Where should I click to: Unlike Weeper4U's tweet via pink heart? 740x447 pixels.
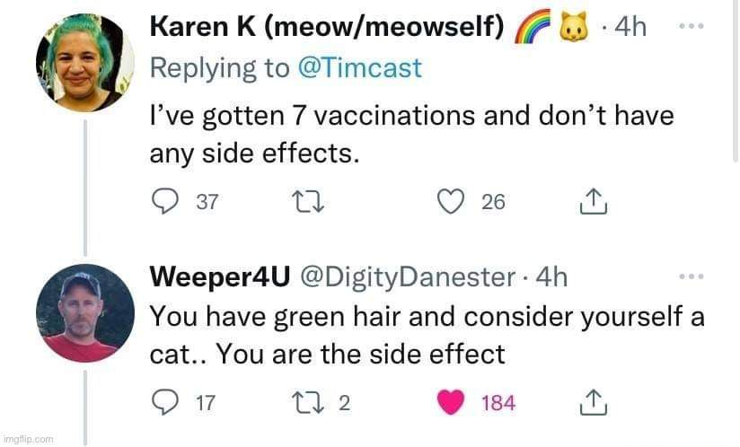point(450,403)
